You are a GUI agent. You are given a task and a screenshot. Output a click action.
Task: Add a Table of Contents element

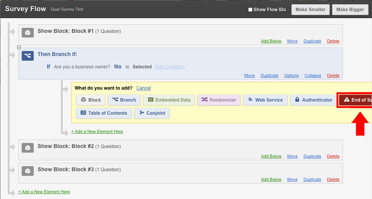pos(103,113)
